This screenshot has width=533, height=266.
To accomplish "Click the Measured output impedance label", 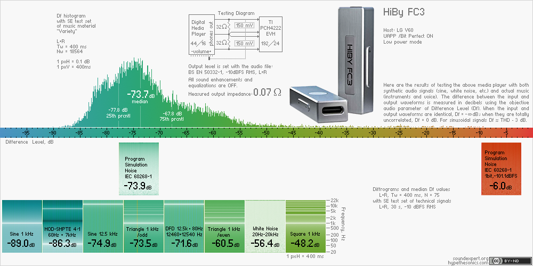I will 220,94.
